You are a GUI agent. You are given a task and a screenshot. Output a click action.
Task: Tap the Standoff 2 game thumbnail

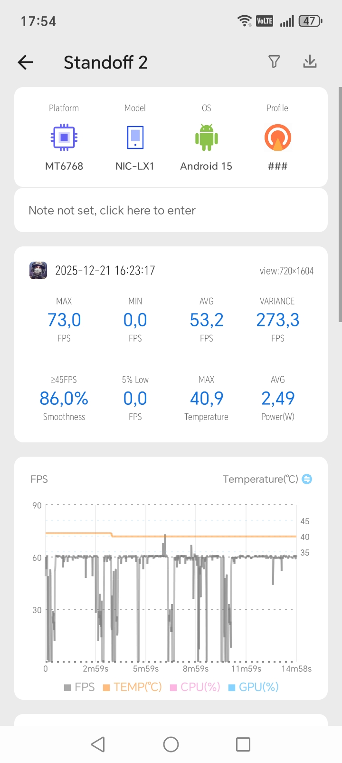(x=38, y=270)
